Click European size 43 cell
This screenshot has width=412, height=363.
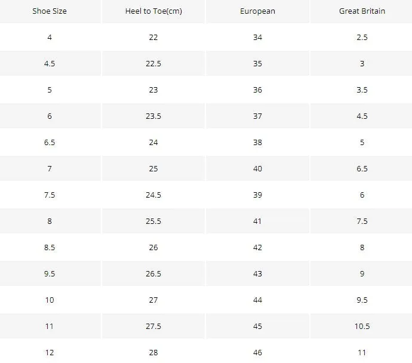click(257, 273)
